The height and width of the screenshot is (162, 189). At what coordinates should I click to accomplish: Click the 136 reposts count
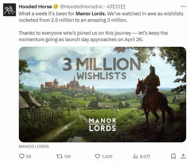point(67,156)
